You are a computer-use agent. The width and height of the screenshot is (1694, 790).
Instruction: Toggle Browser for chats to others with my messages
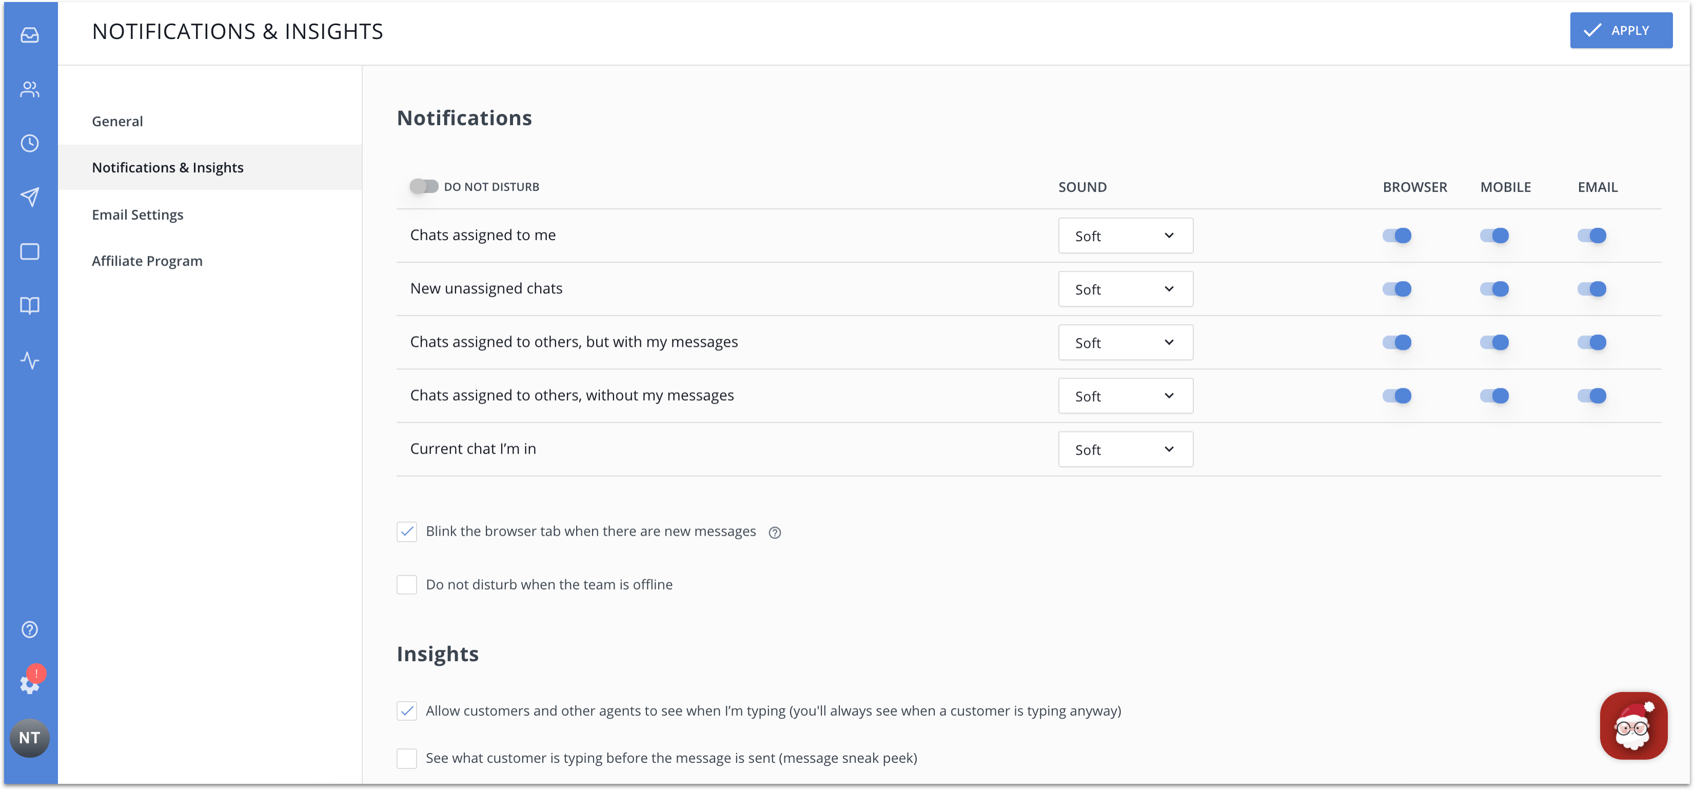point(1397,342)
